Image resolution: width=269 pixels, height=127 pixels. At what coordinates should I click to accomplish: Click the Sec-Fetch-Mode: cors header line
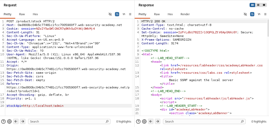pyautogui.click(x=25, y=76)
